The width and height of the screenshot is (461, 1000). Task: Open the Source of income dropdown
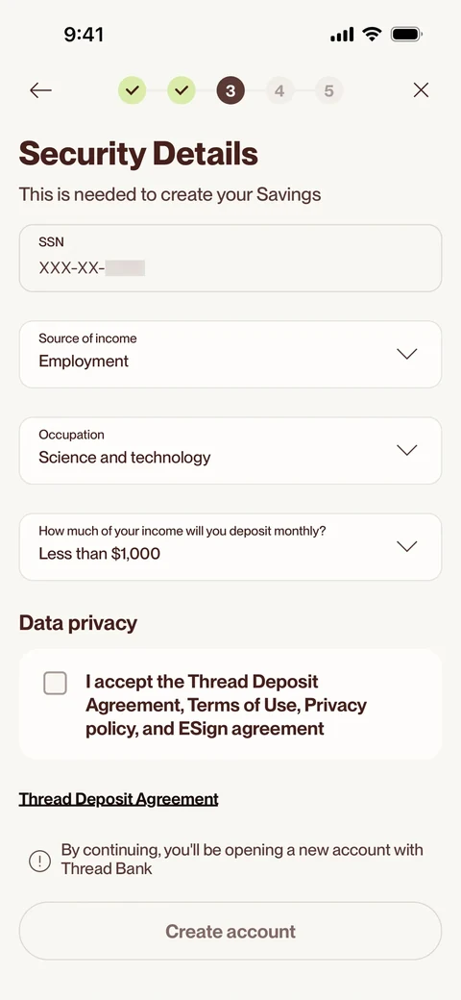coord(230,354)
